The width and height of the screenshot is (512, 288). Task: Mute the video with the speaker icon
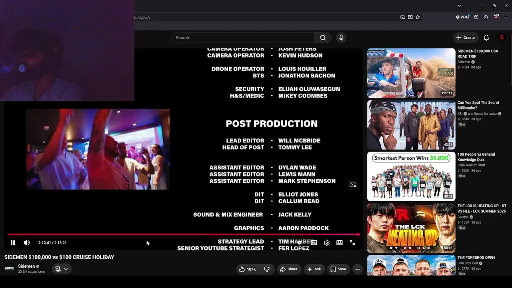26,242
